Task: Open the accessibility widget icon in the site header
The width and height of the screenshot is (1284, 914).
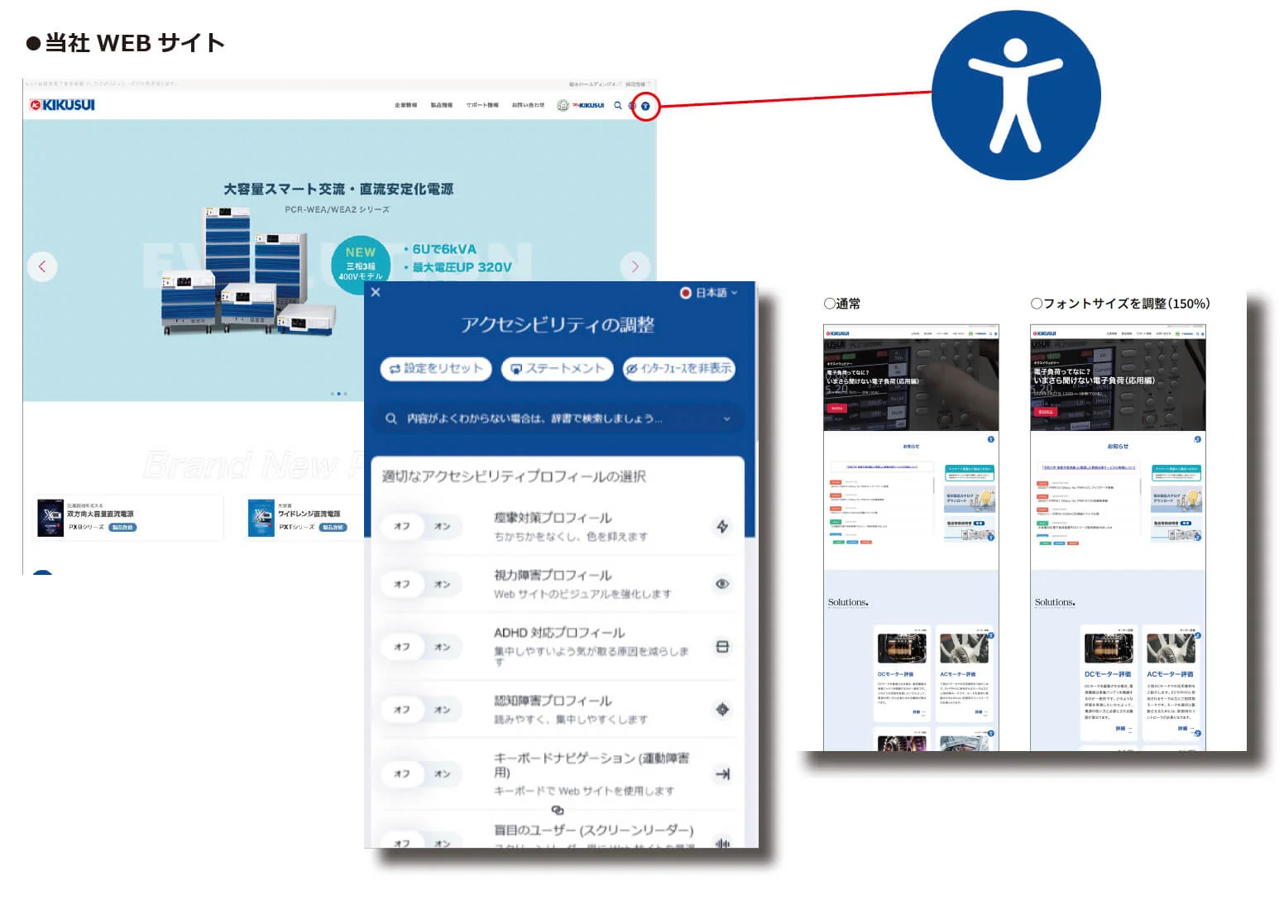Action: pos(645,106)
